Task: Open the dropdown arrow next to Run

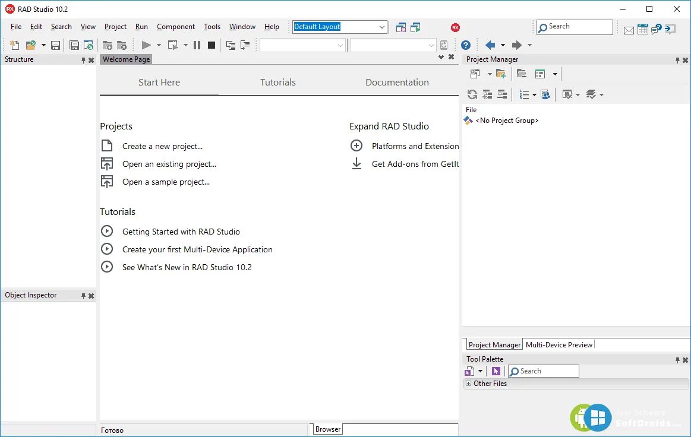Action: coord(159,45)
